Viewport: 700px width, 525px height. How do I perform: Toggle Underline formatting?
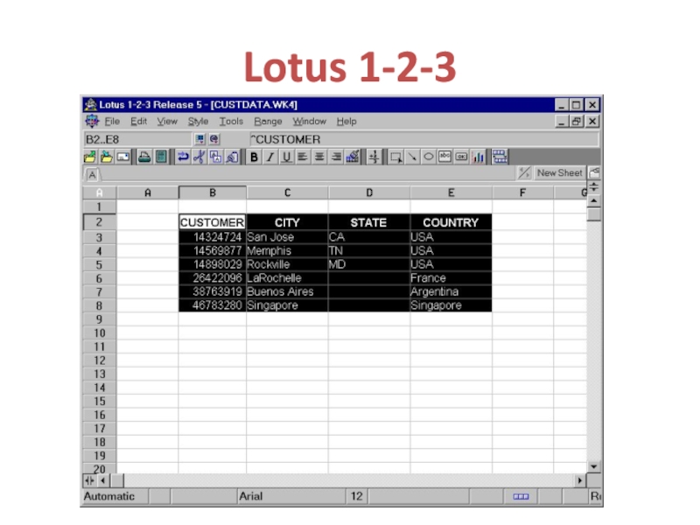click(x=287, y=157)
